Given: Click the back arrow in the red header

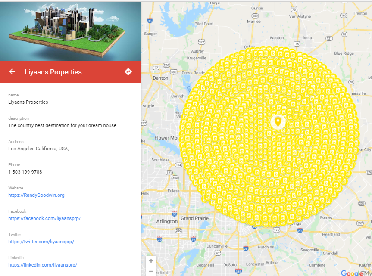Looking at the screenshot, I should (12, 72).
